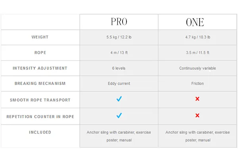
Task: Click the ROPE row label
Action: 40,53
